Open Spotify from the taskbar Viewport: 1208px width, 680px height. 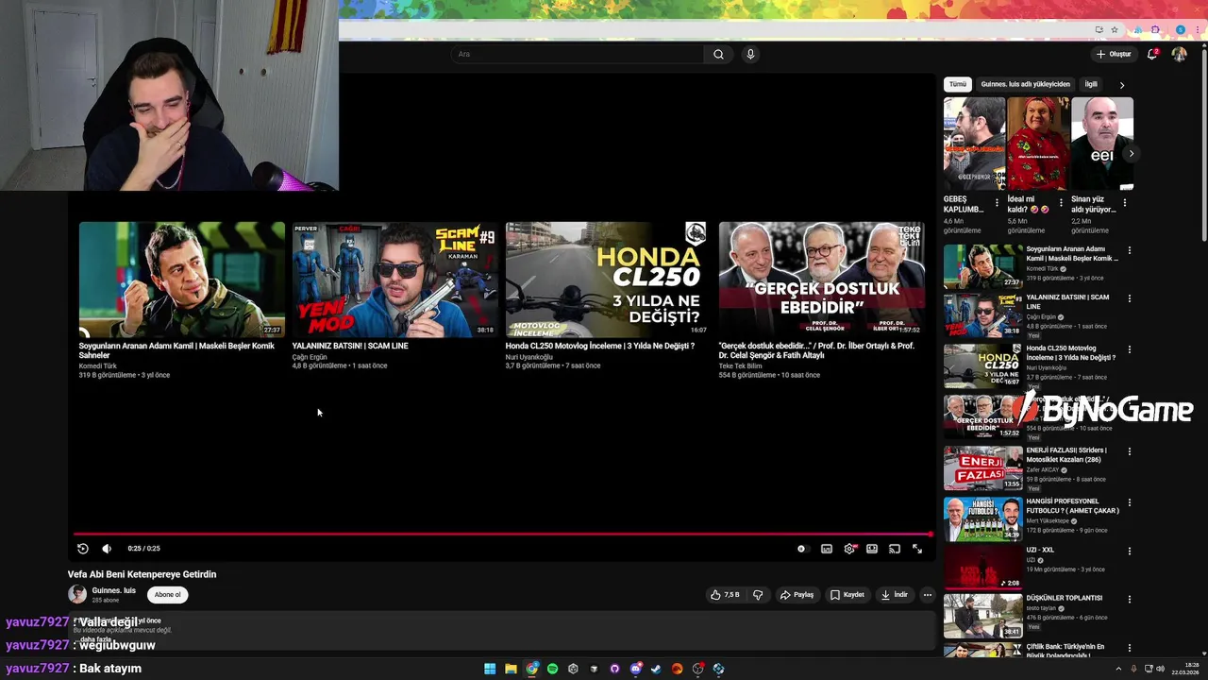click(552, 669)
